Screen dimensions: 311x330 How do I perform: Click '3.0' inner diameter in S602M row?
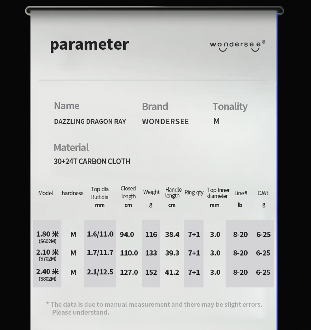[x=215, y=235]
